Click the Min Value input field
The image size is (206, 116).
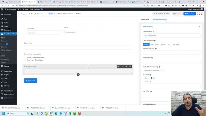[x=172, y=86]
